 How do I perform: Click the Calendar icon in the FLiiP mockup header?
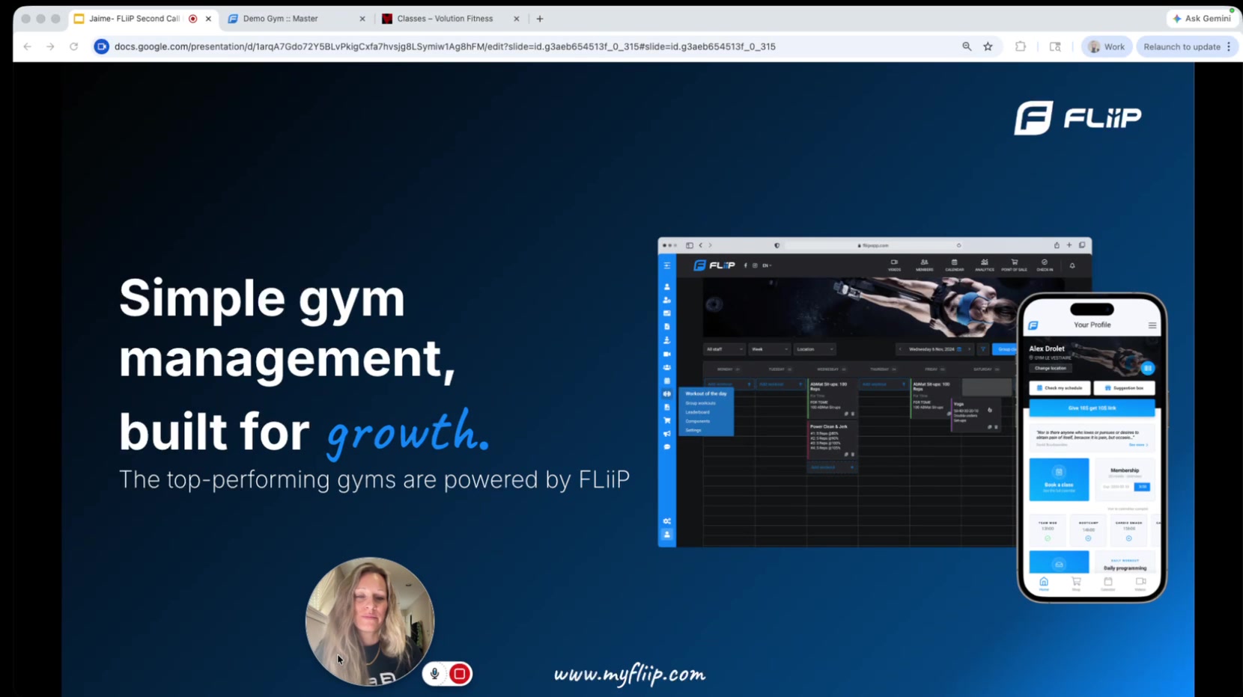(x=954, y=265)
